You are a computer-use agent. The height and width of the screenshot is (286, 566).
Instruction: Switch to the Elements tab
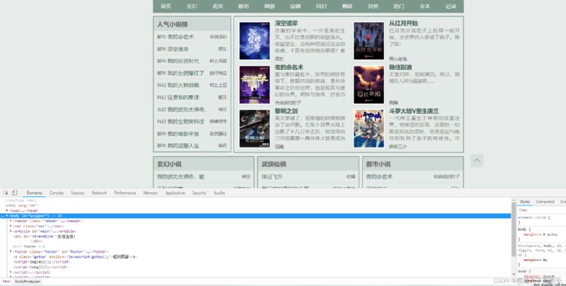point(34,193)
